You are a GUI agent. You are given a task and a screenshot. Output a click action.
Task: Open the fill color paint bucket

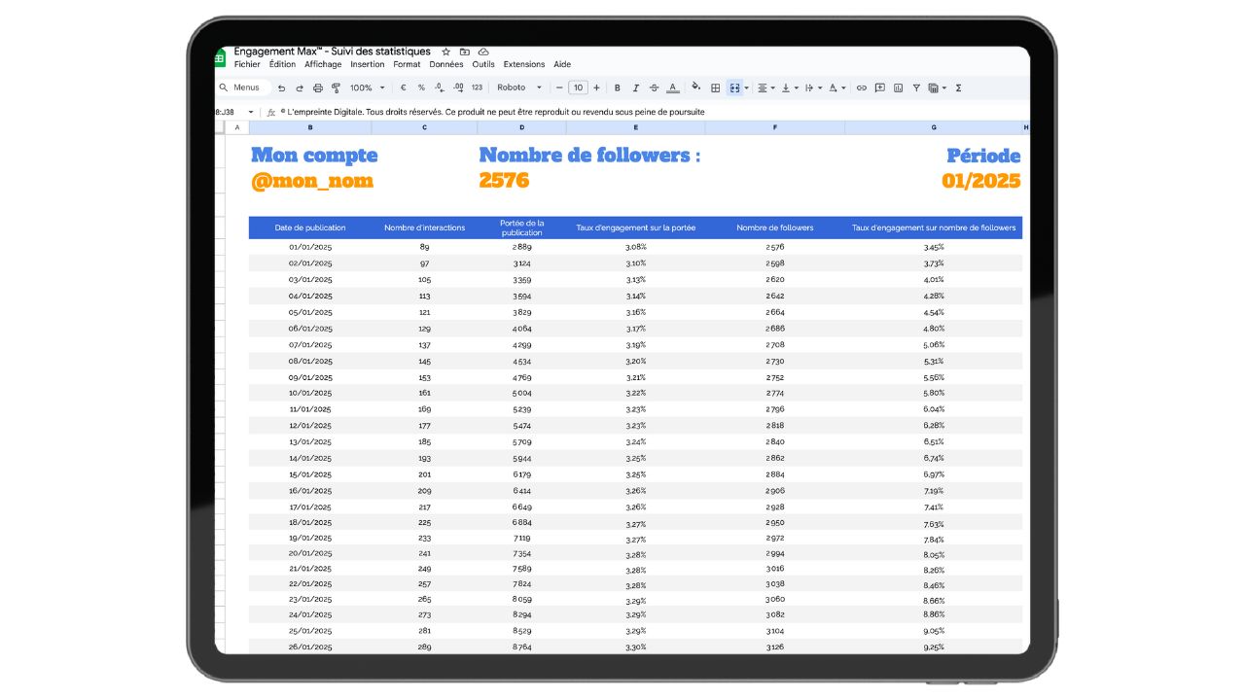point(695,87)
